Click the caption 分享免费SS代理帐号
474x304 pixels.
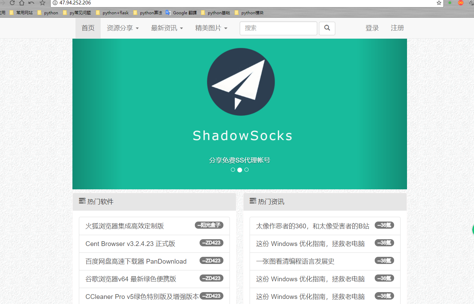click(240, 160)
